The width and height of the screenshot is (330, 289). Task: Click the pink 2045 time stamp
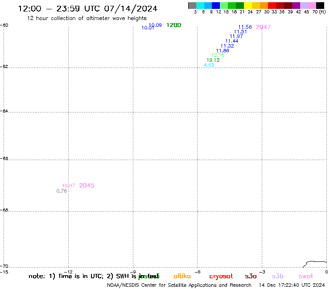(87, 185)
